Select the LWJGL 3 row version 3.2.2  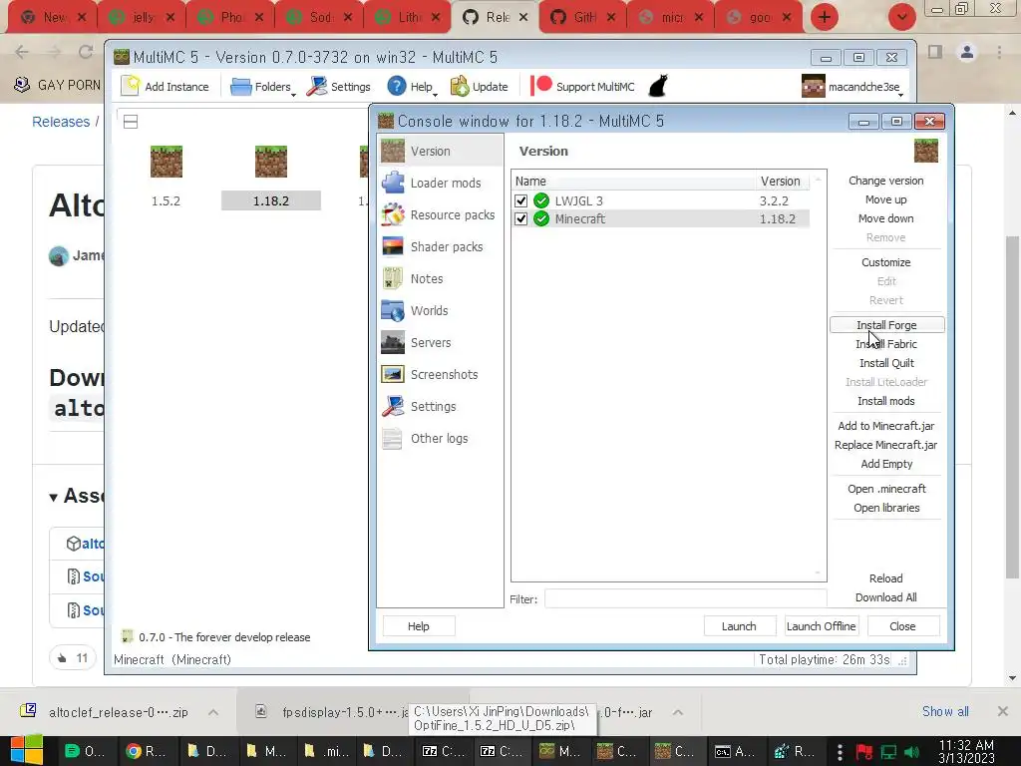pos(661,200)
